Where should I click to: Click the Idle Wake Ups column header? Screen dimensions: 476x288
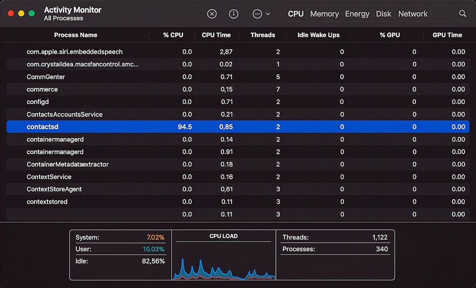(318, 35)
